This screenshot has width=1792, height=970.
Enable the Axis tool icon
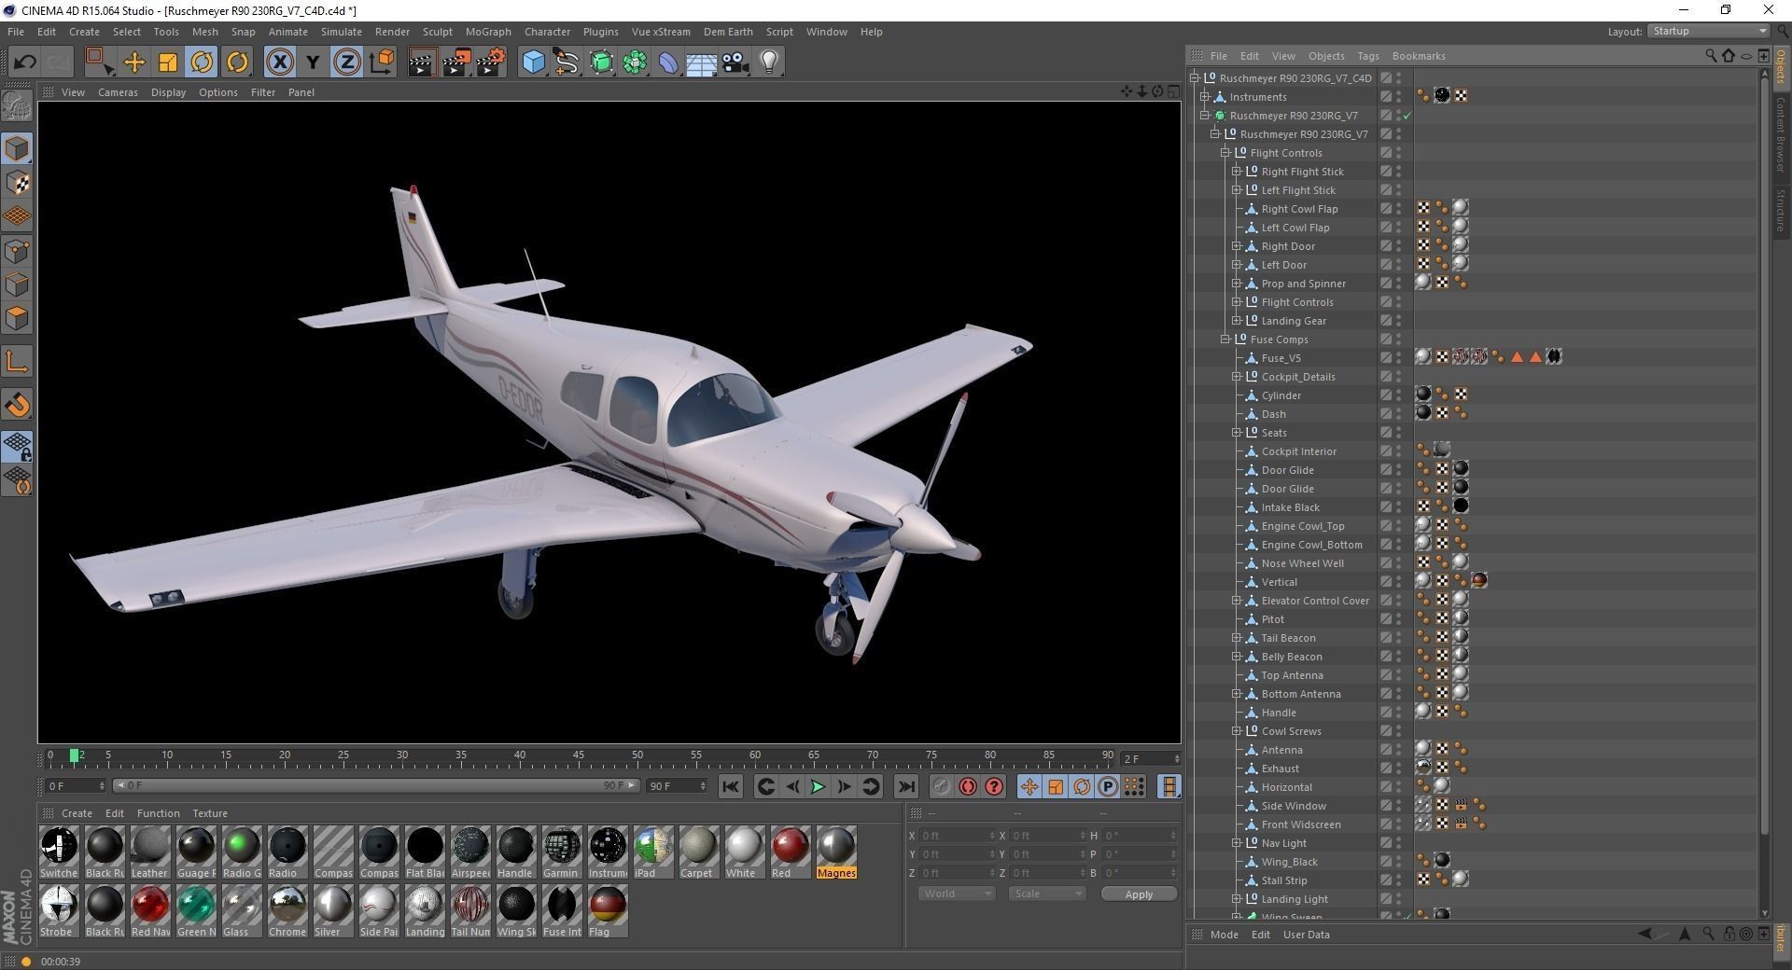pyautogui.click(x=17, y=362)
